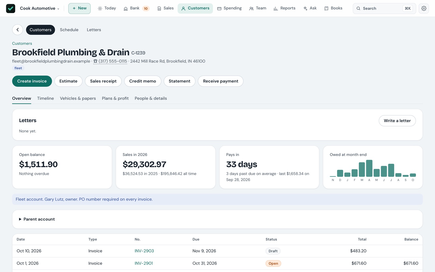Image resolution: width=435 pixels, height=272 pixels.
Task: Click the bar chart icon beside Reports
Action: [x=276, y=9]
